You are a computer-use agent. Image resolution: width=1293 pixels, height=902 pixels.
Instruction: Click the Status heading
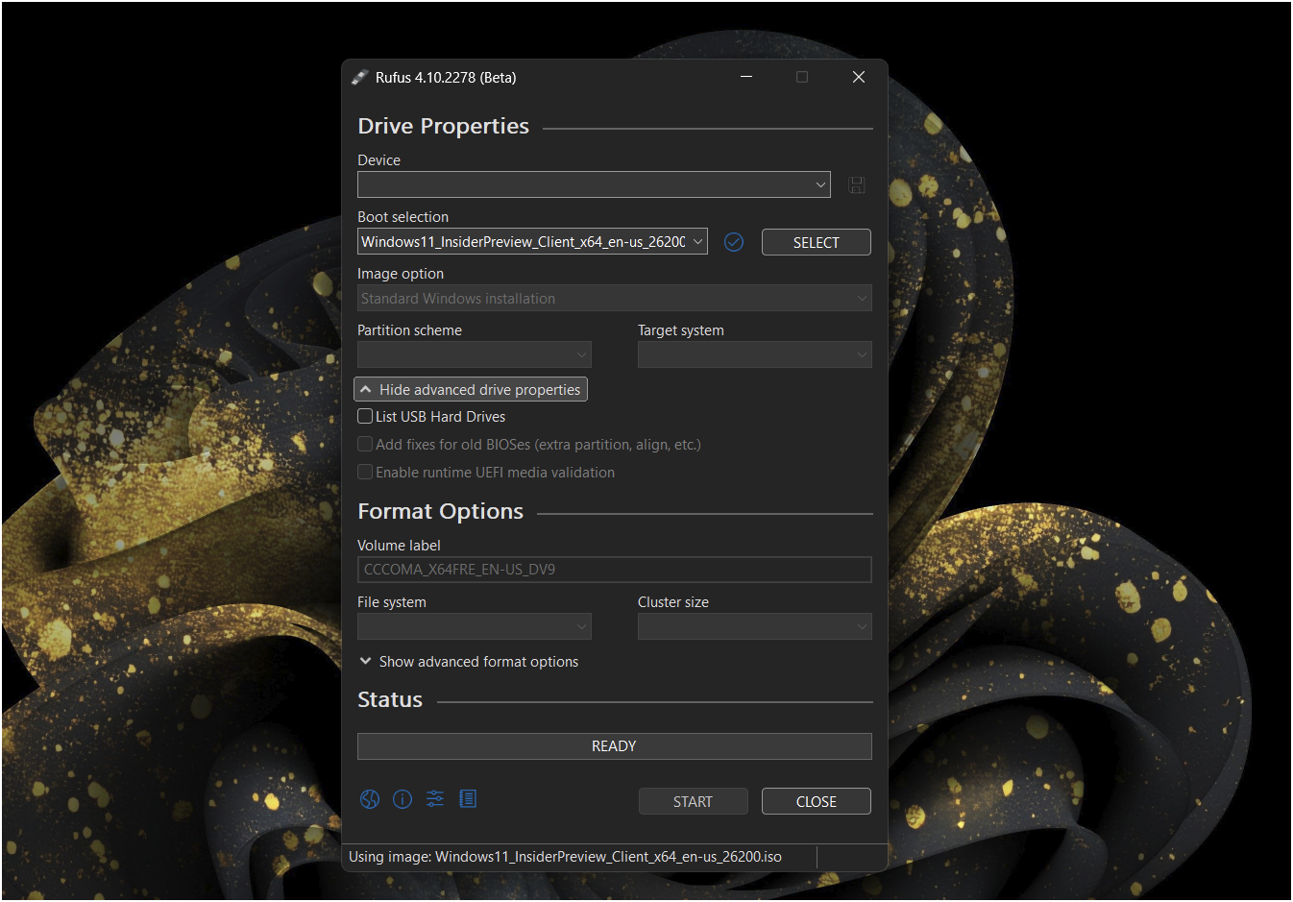(x=390, y=699)
